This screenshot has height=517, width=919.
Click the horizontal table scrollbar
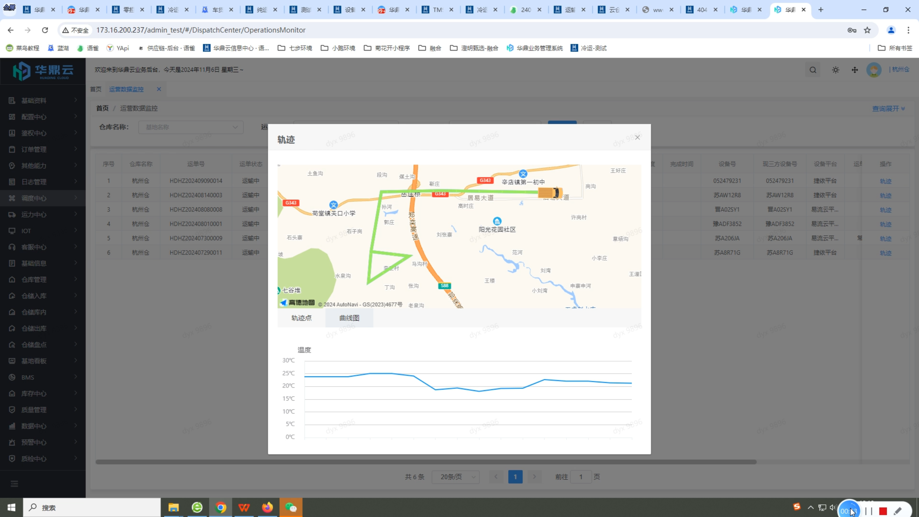pyautogui.click(x=426, y=462)
